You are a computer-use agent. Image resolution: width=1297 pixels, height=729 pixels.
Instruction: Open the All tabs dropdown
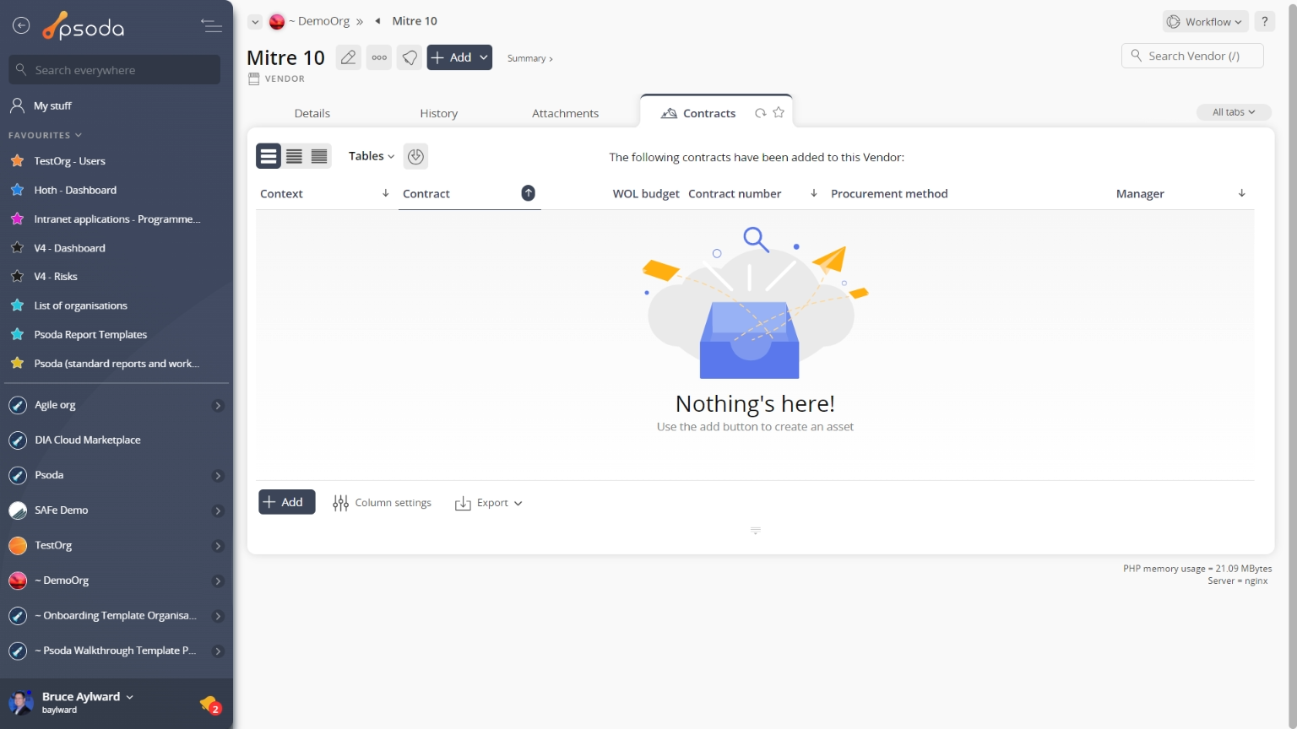pyautogui.click(x=1234, y=112)
